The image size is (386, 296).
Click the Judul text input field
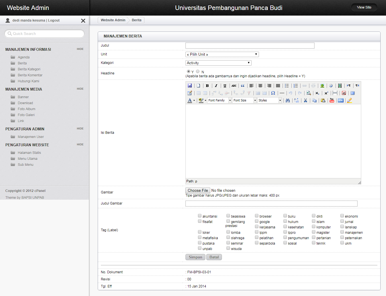click(x=250, y=46)
